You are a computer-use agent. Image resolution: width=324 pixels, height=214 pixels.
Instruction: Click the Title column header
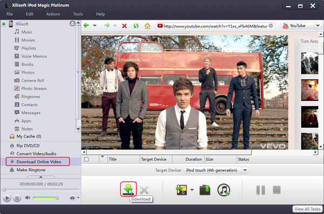pyautogui.click(x=124, y=159)
